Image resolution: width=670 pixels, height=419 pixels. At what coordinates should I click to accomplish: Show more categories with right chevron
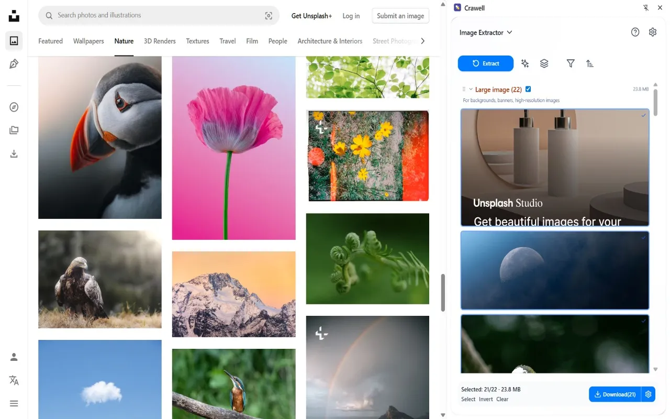[x=423, y=41]
